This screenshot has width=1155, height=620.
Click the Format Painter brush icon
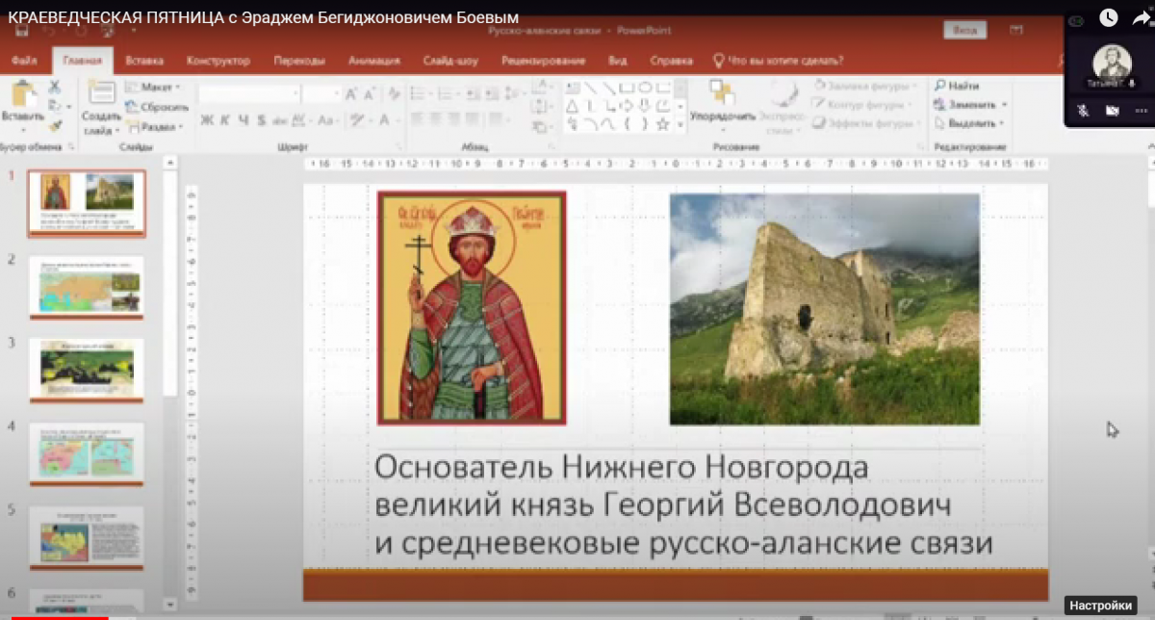tap(55, 125)
